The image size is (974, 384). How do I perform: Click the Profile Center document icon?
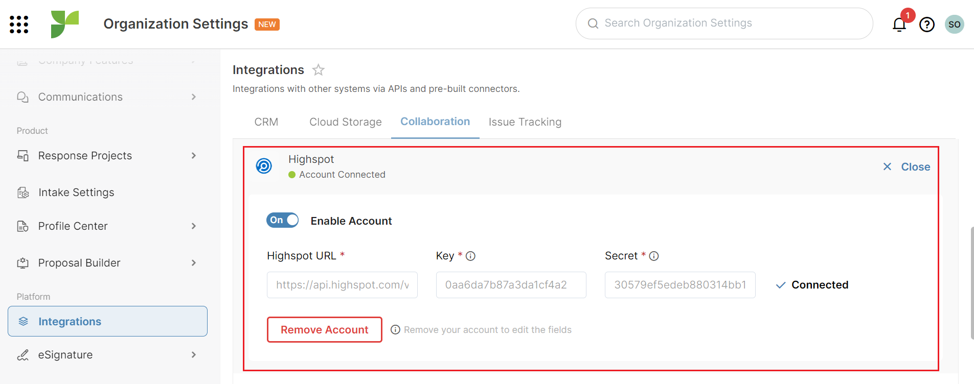[x=22, y=226]
